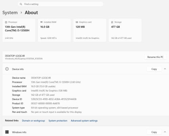This screenshot has height=136, width=169.
Task: Copy the Device info details
Action: point(154,69)
